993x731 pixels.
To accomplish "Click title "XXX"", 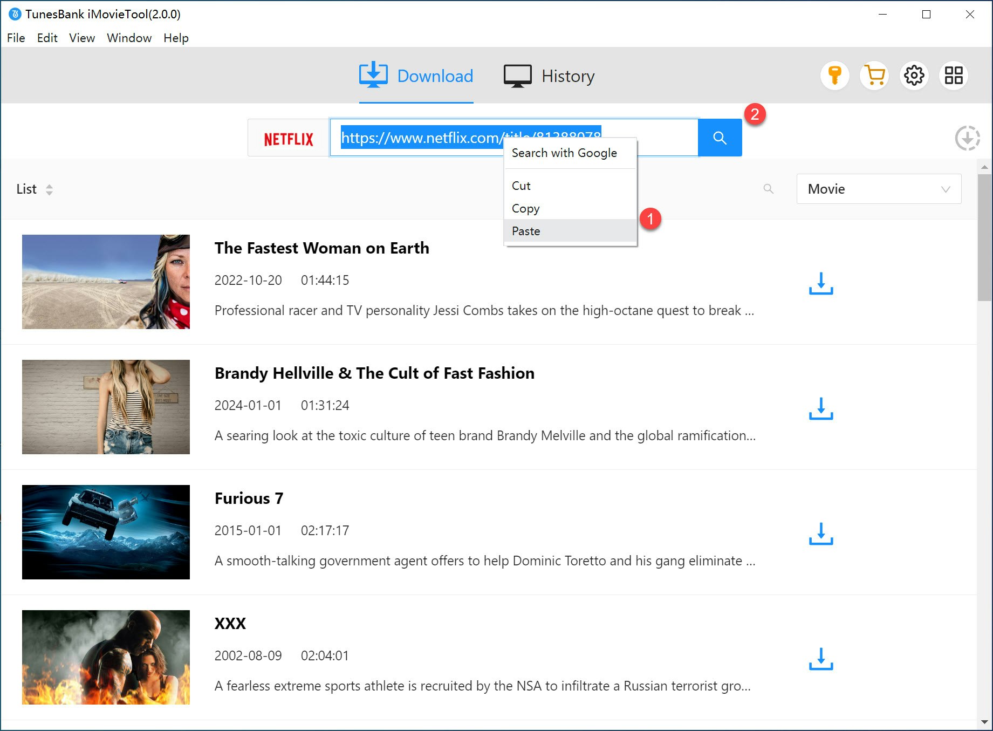I will point(230,624).
